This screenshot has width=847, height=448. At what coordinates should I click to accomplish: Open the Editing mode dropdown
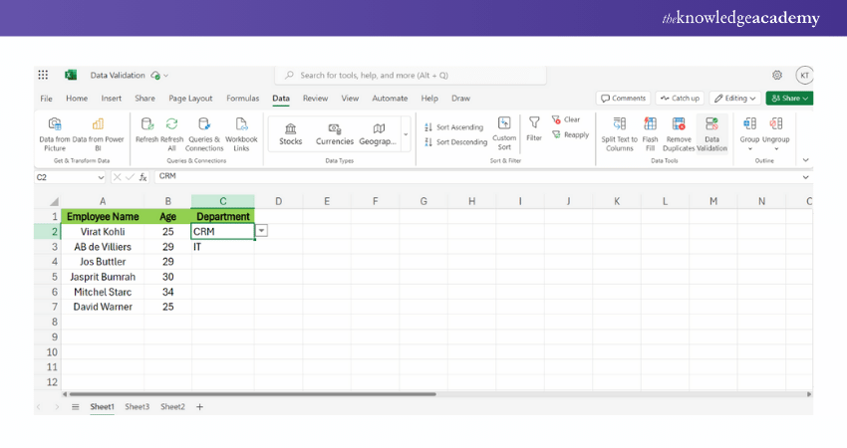tap(737, 99)
